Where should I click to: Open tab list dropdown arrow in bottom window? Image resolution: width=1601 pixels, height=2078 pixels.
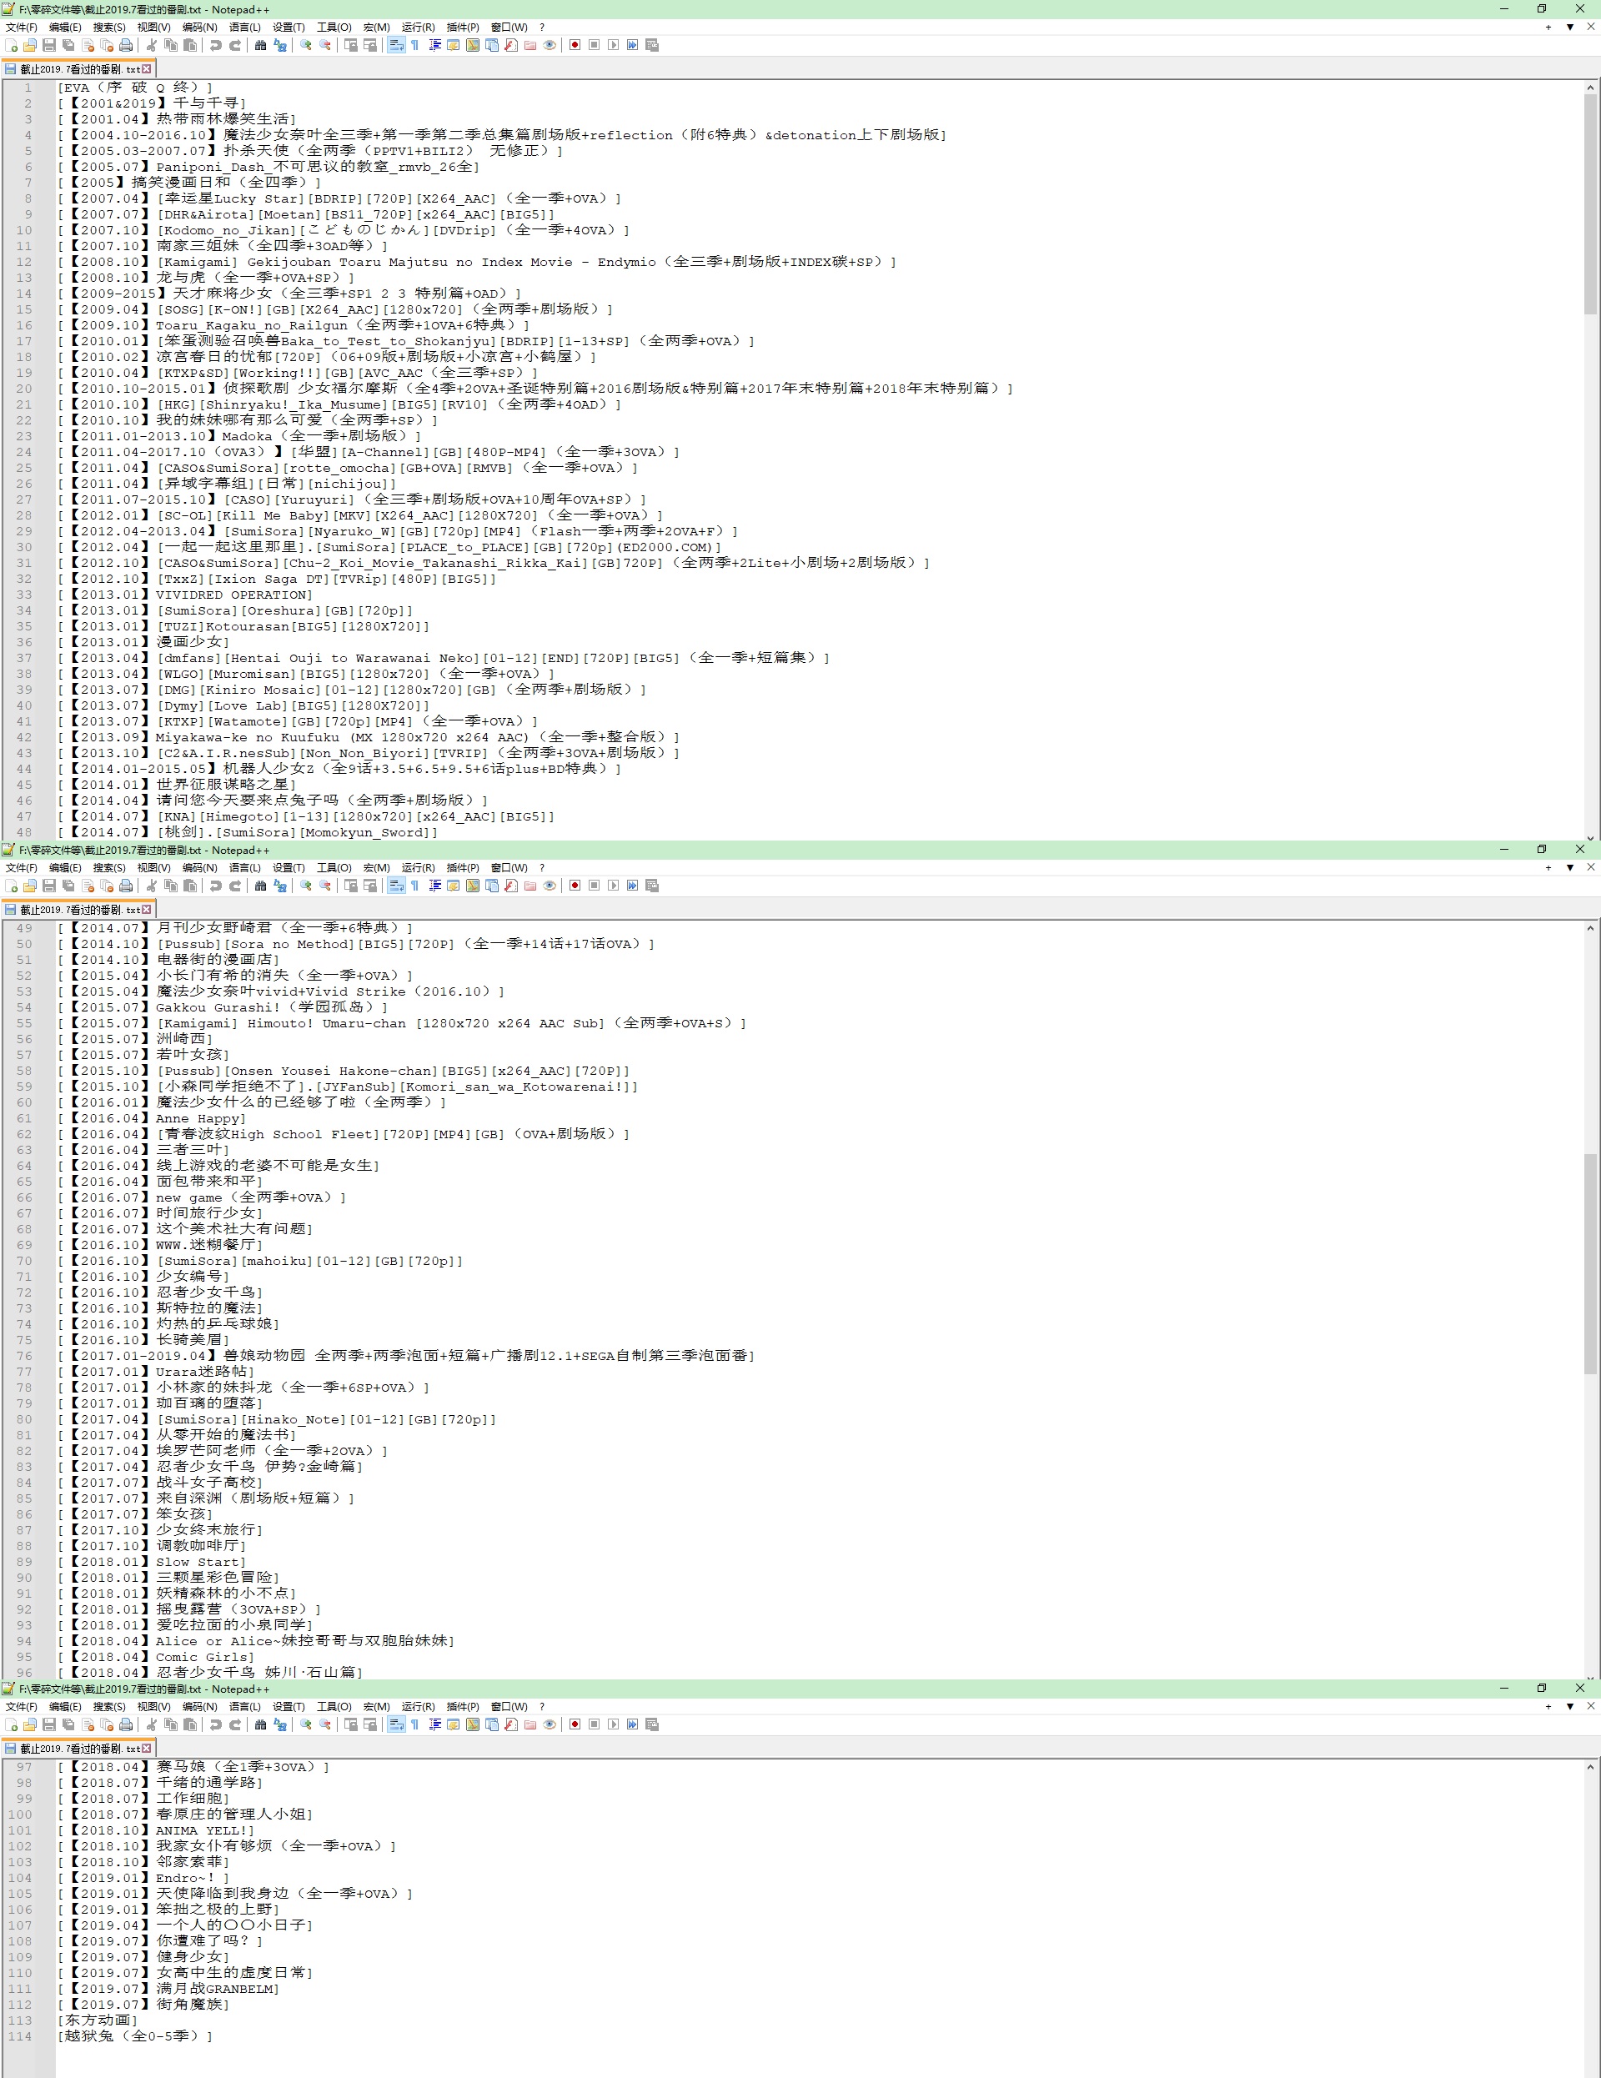coord(1569,1706)
